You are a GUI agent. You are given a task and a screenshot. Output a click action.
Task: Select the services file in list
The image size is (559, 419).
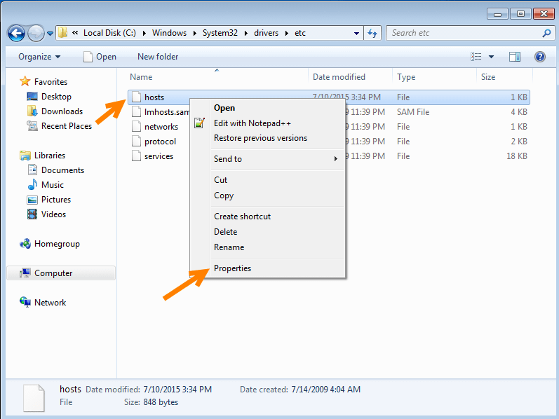[159, 156]
